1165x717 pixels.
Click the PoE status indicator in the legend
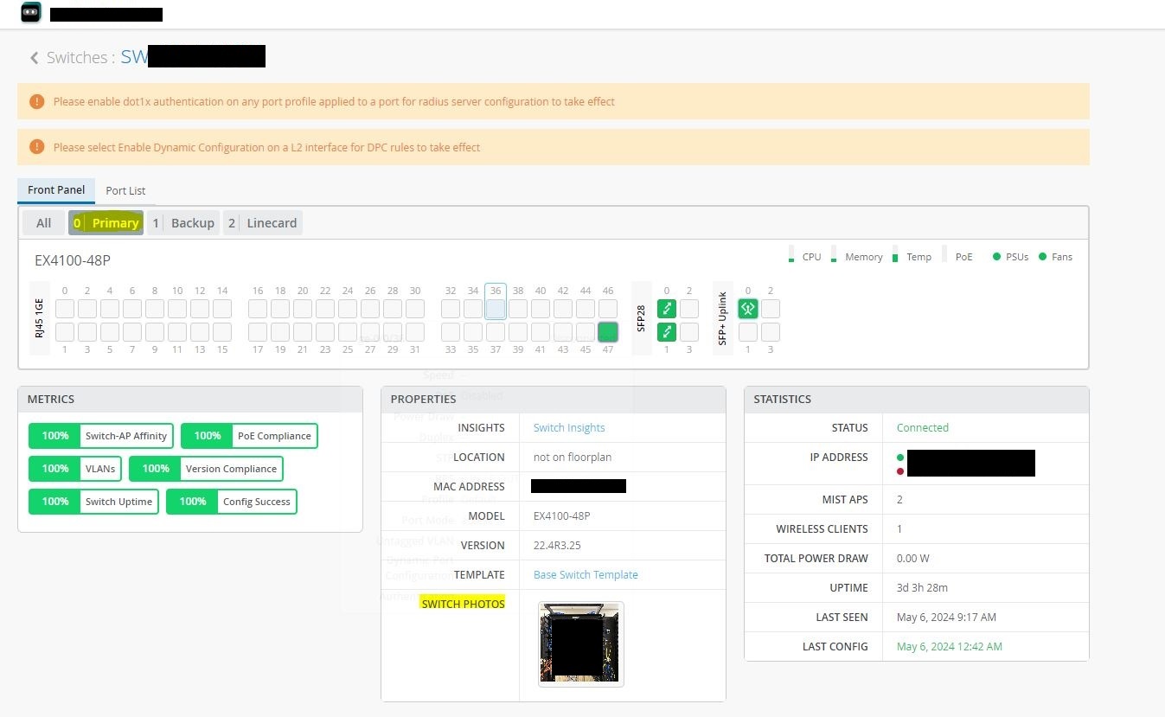[x=946, y=253]
